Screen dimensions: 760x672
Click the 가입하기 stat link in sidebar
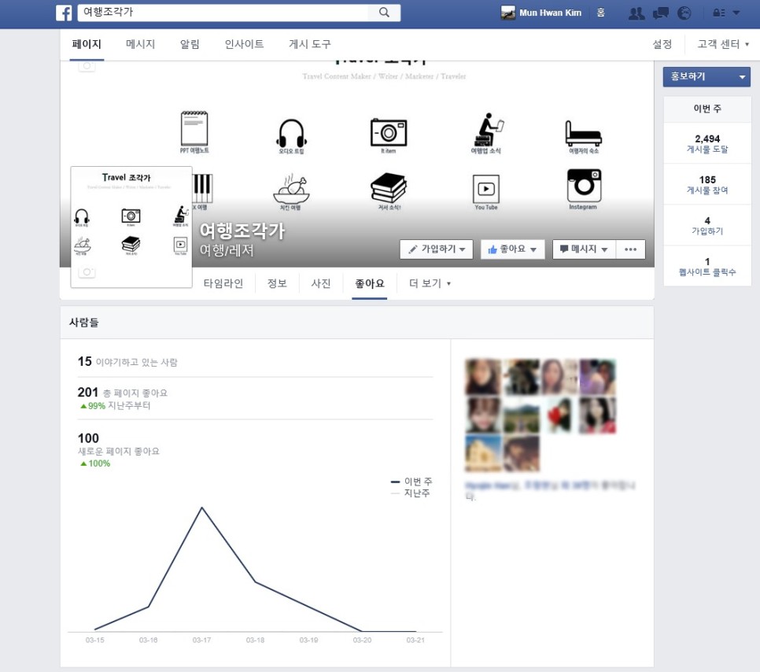[x=707, y=231]
